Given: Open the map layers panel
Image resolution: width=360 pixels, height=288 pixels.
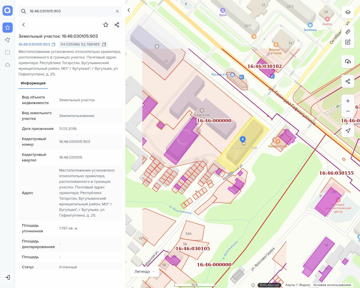Looking at the screenshot, I should (x=348, y=12).
